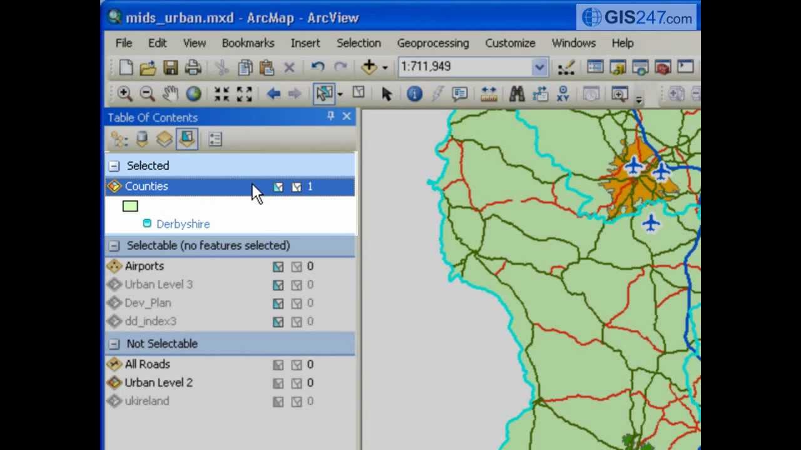Pin the Table Of Contents panel
The height and width of the screenshot is (450, 801).
coord(330,116)
